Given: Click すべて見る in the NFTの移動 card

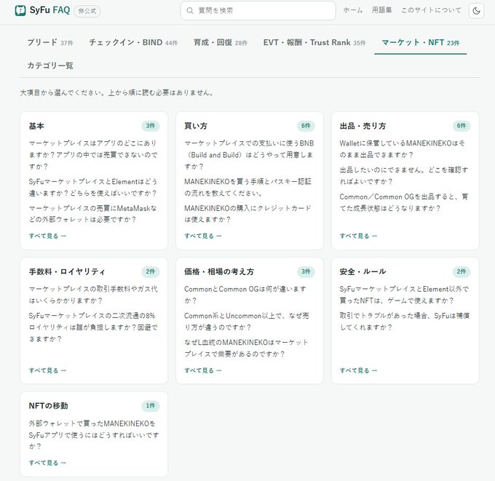Looking at the screenshot, I should pyautogui.click(x=47, y=463).
